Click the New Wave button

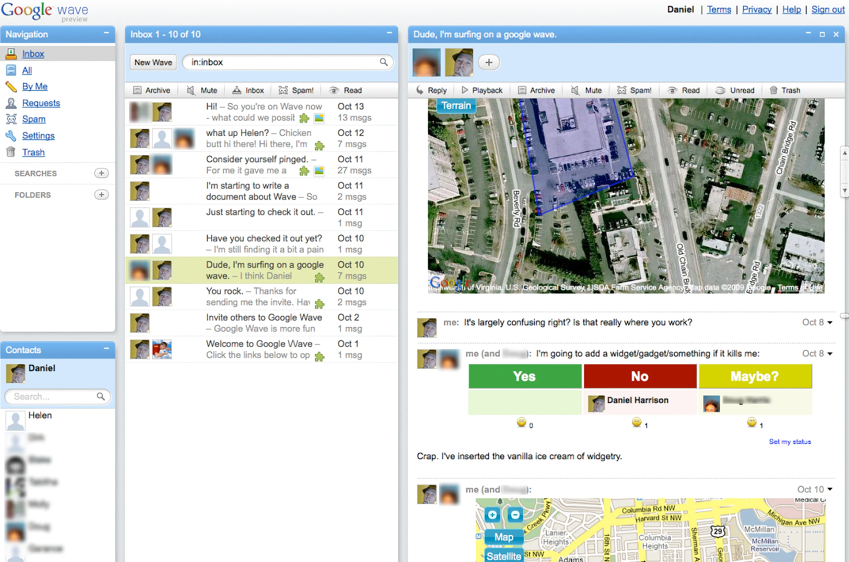click(x=153, y=62)
